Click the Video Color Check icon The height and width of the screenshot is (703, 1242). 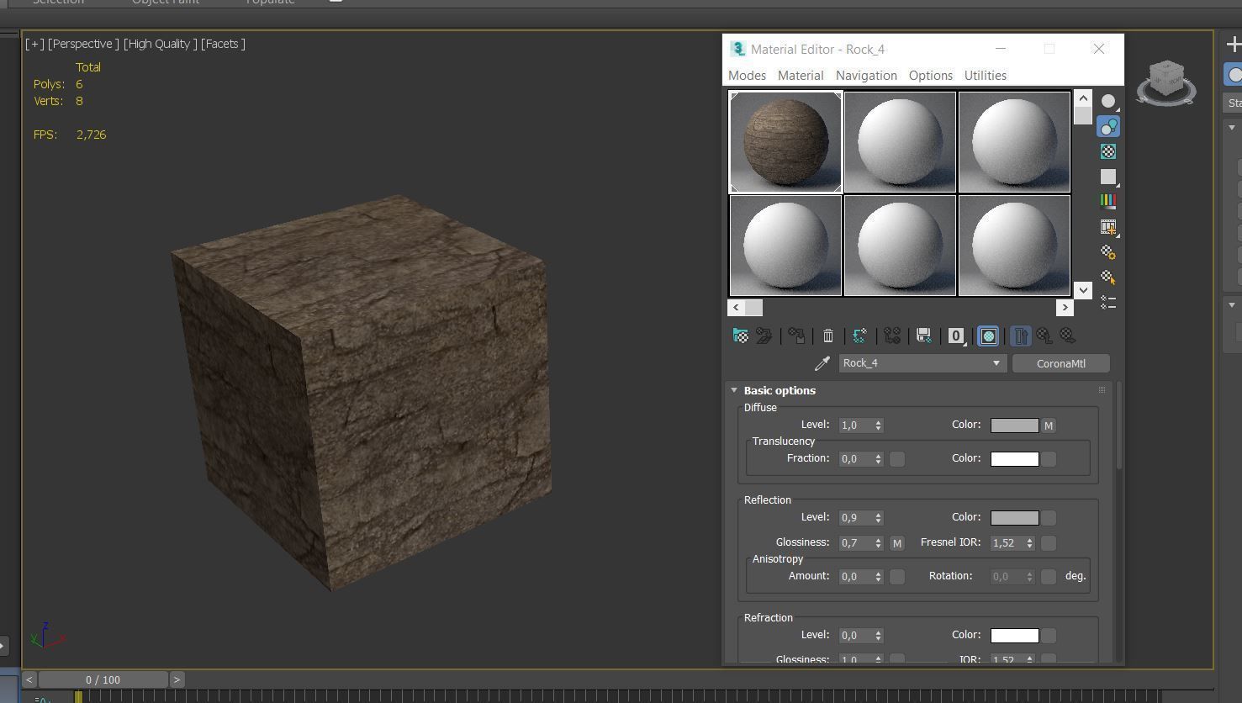pyautogui.click(x=1108, y=202)
